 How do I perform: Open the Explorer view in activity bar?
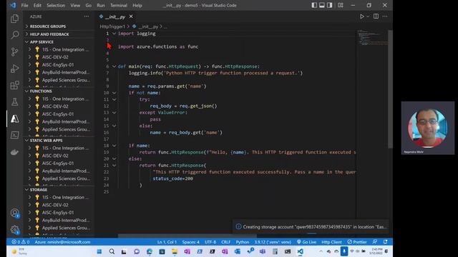pos(14,19)
